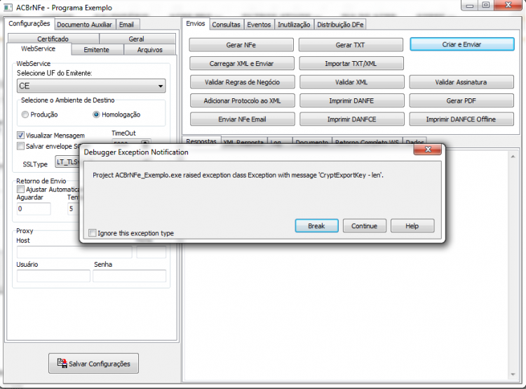Switch to the Distribuição DFe tab

point(340,25)
